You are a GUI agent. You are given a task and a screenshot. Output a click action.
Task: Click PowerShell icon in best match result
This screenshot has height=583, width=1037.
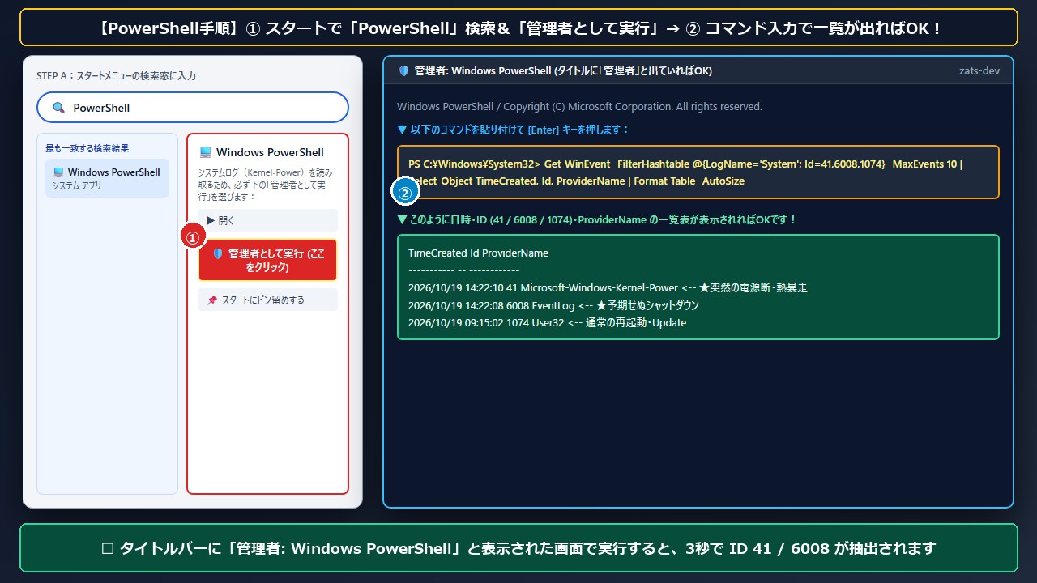pyautogui.click(x=58, y=172)
